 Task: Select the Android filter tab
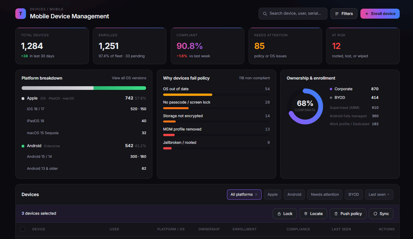pyautogui.click(x=294, y=194)
